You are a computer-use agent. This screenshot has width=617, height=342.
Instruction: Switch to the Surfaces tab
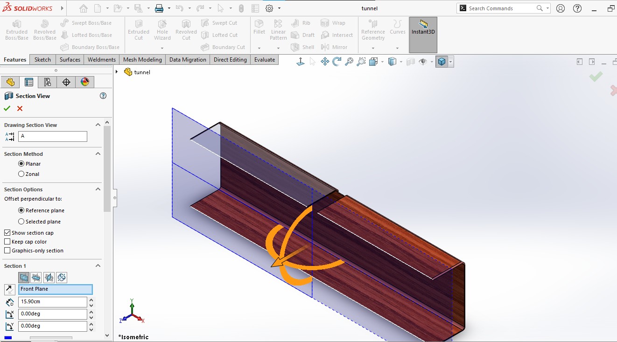pyautogui.click(x=70, y=60)
